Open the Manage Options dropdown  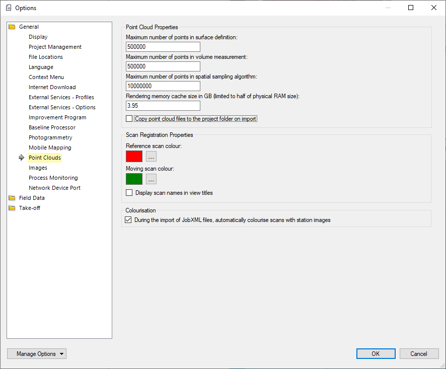(37, 354)
